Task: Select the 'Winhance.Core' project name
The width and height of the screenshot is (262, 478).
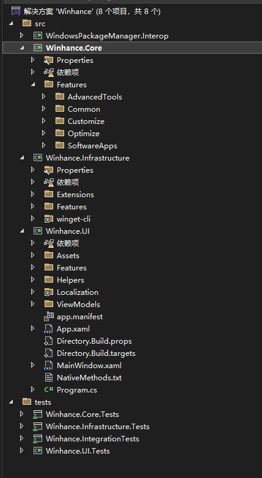Action: tap(74, 48)
